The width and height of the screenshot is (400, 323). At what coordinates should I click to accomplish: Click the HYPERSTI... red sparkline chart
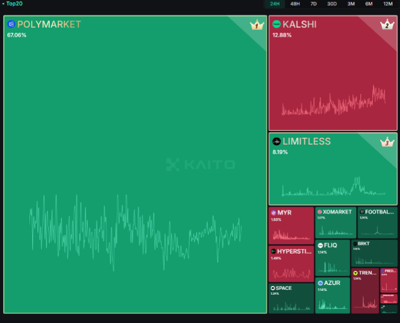tap(291, 273)
